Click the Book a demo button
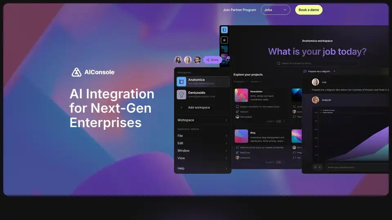The image size is (392, 220). 309,10
